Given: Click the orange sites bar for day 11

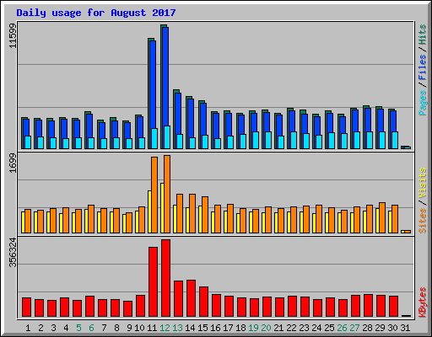Looking at the screenshot, I should click(x=154, y=195).
